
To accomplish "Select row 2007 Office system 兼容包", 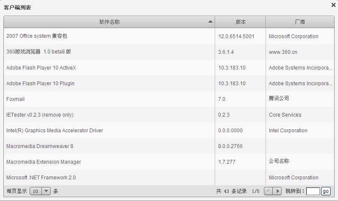I will (x=169, y=36).
